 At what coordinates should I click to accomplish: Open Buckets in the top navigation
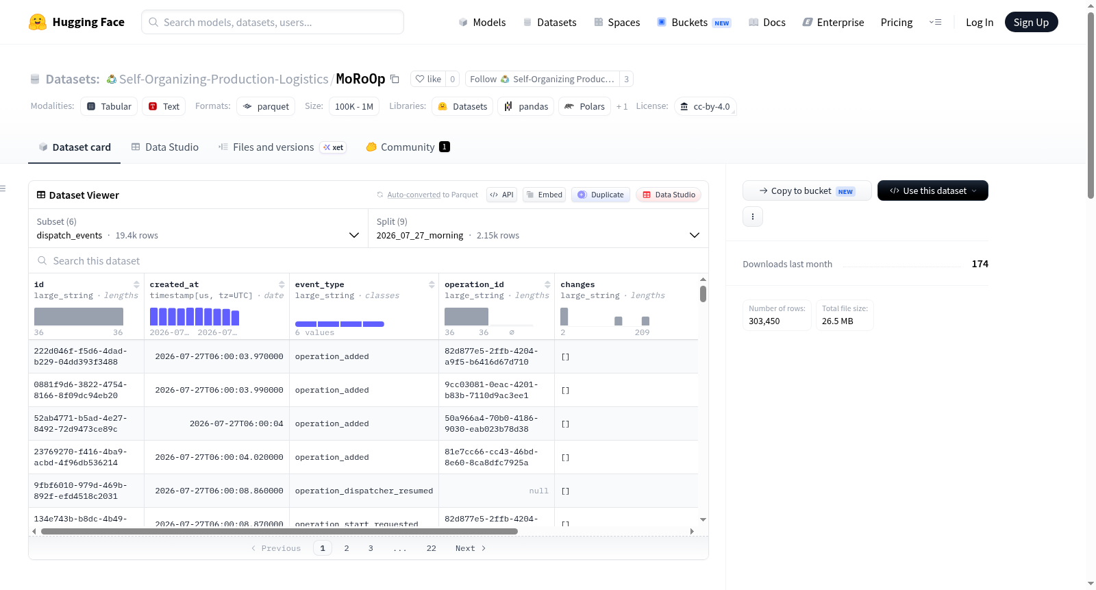click(694, 22)
